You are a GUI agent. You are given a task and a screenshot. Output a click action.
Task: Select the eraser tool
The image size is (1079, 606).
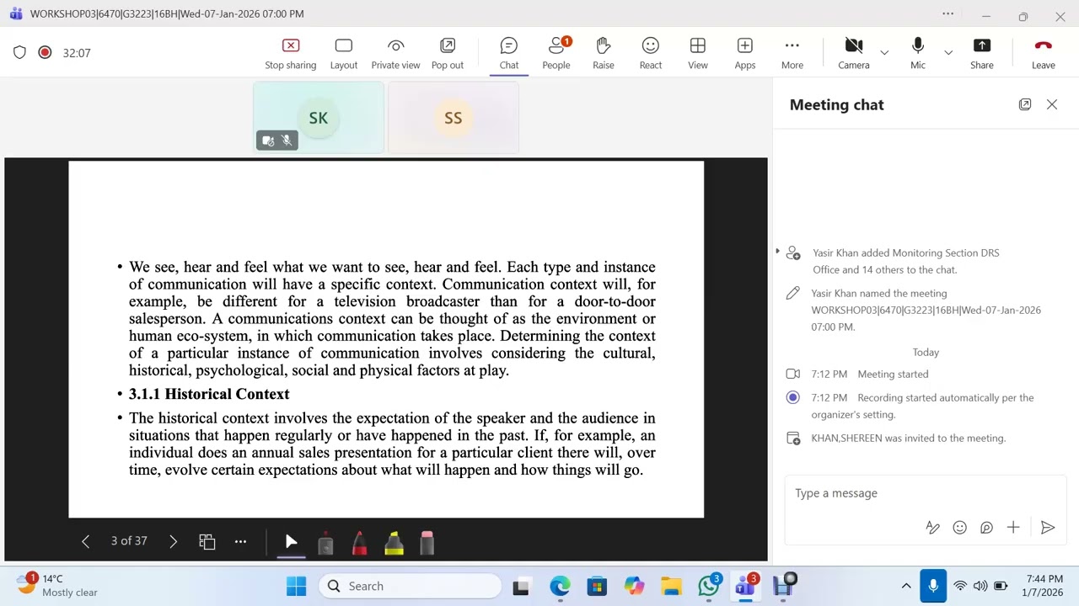click(427, 544)
